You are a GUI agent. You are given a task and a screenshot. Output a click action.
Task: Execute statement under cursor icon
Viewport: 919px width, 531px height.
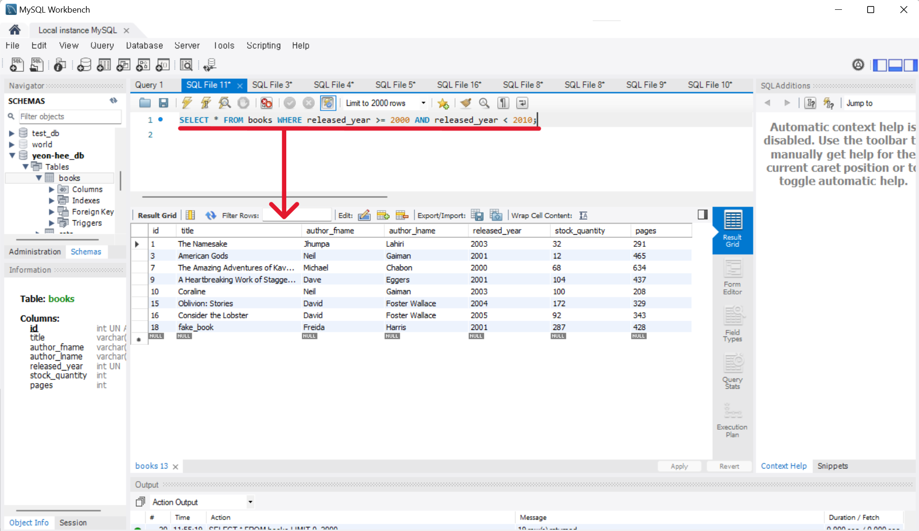point(206,103)
